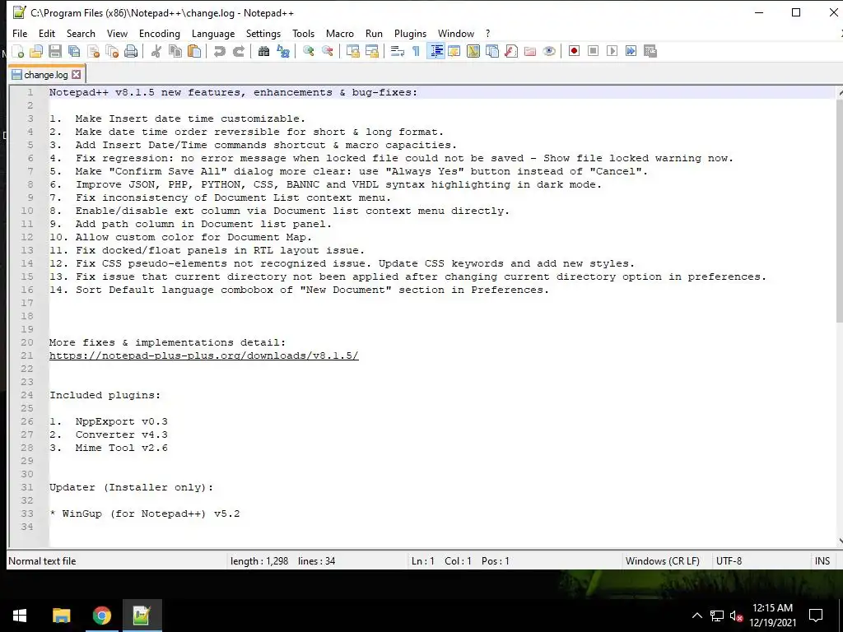Click the 'Included plugins:' text line
Viewport: 843px width, 632px height.
click(x=105, y=395)
